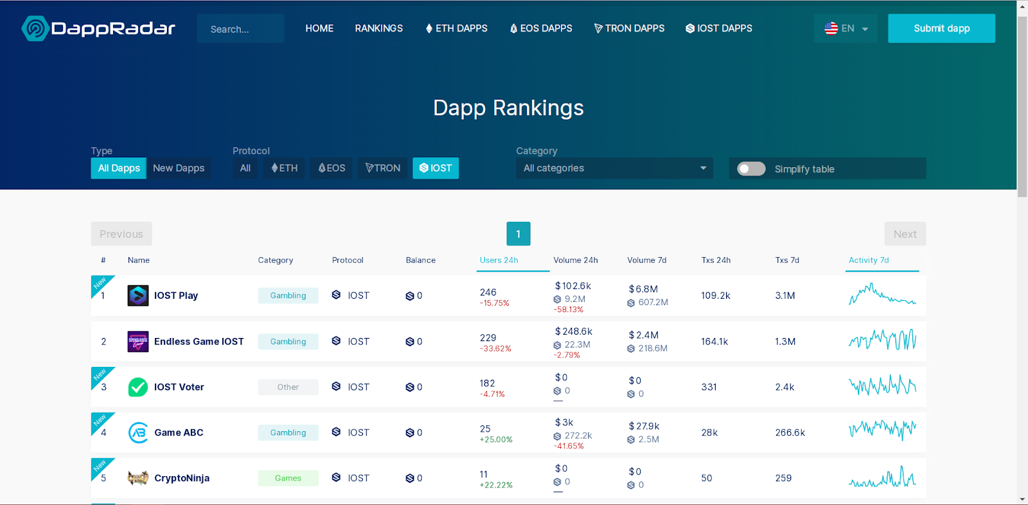Click the Game ABC logo icon
The image size is (1028, 505).
138,432
